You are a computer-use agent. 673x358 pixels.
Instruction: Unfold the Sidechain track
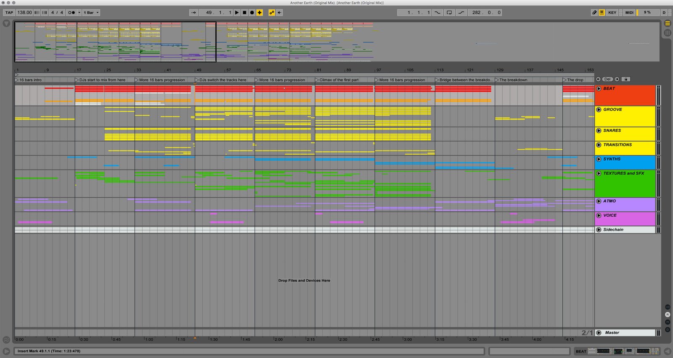click(599, 230)
